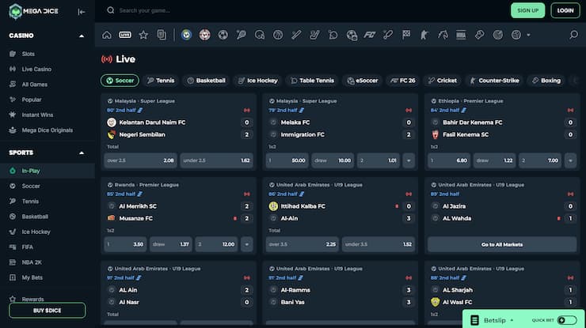Switch to Table Tennis live tab

[x=312, y=81]
